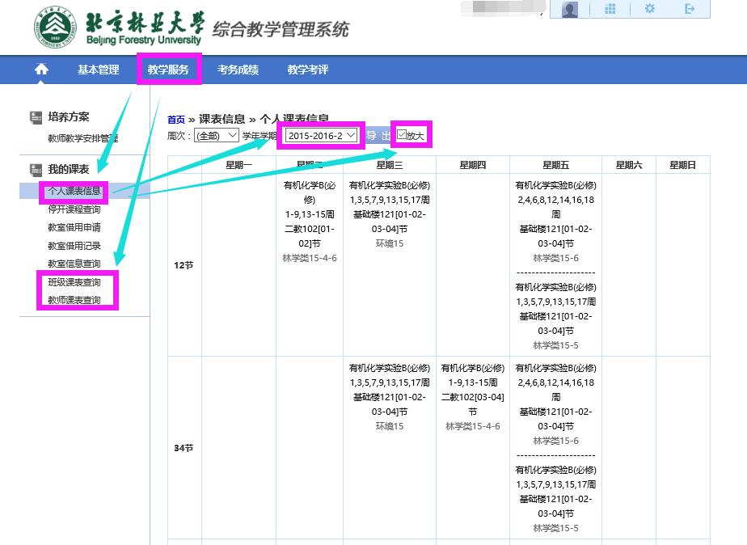Open the 周次 week dropdown
The image size is (747, 545).
tap(217, 136)
